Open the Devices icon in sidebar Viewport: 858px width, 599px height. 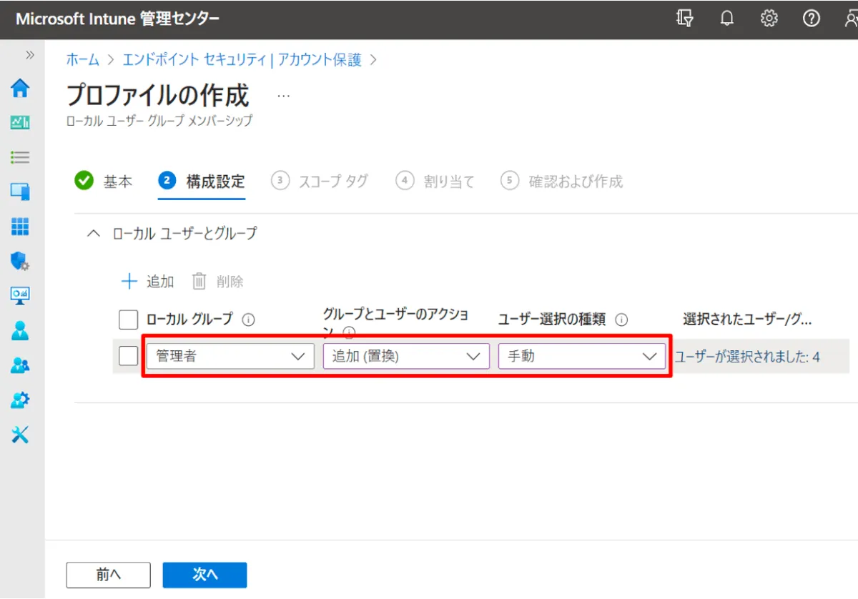coord(20,192)
